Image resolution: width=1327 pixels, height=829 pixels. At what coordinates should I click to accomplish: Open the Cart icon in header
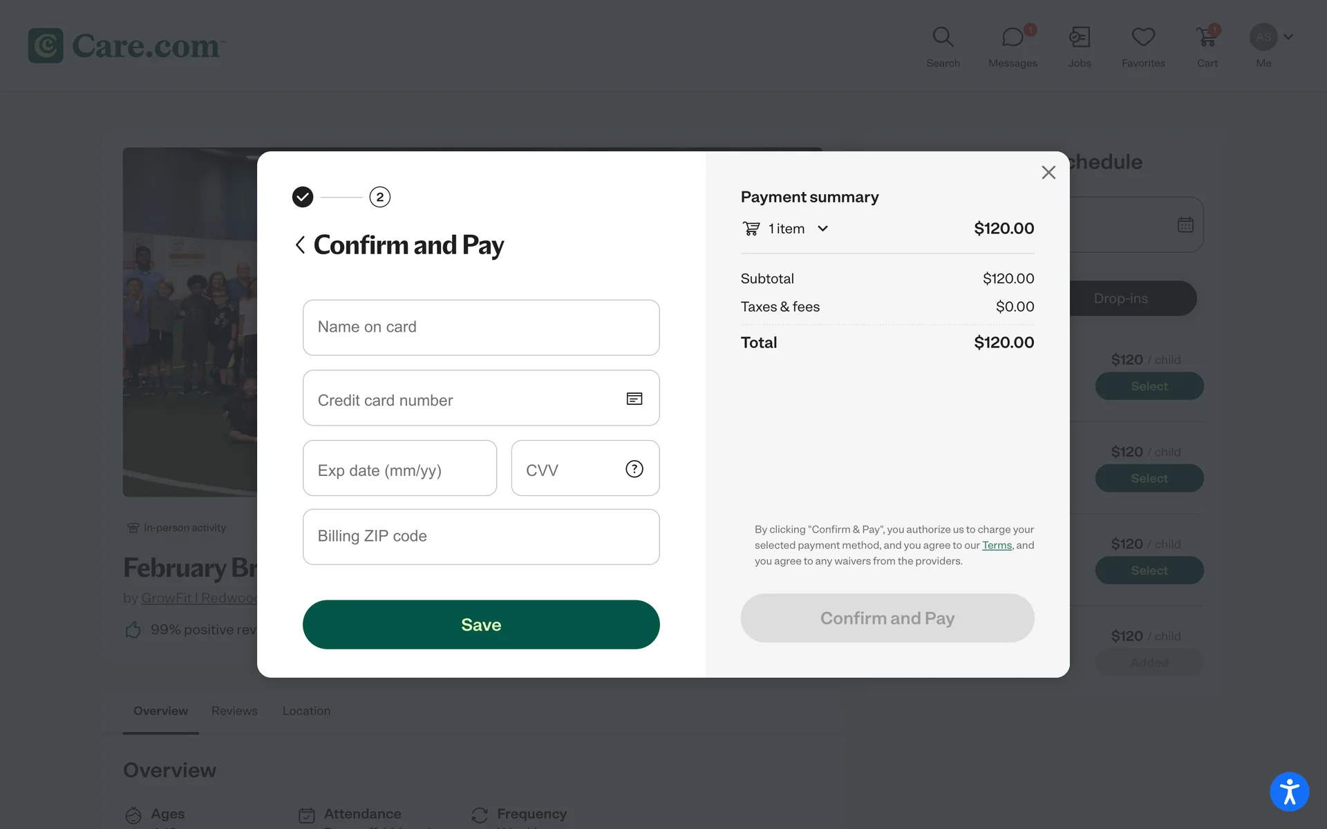pyautogui.click(x=1207, y=37)
